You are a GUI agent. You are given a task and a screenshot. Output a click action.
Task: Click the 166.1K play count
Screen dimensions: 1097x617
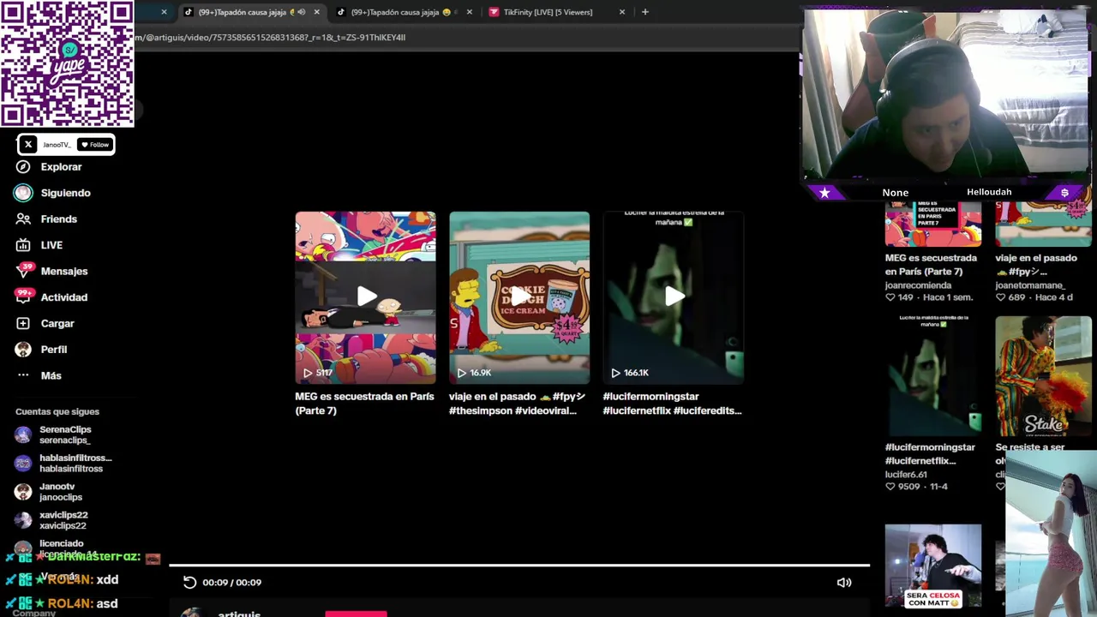(630, 373)
